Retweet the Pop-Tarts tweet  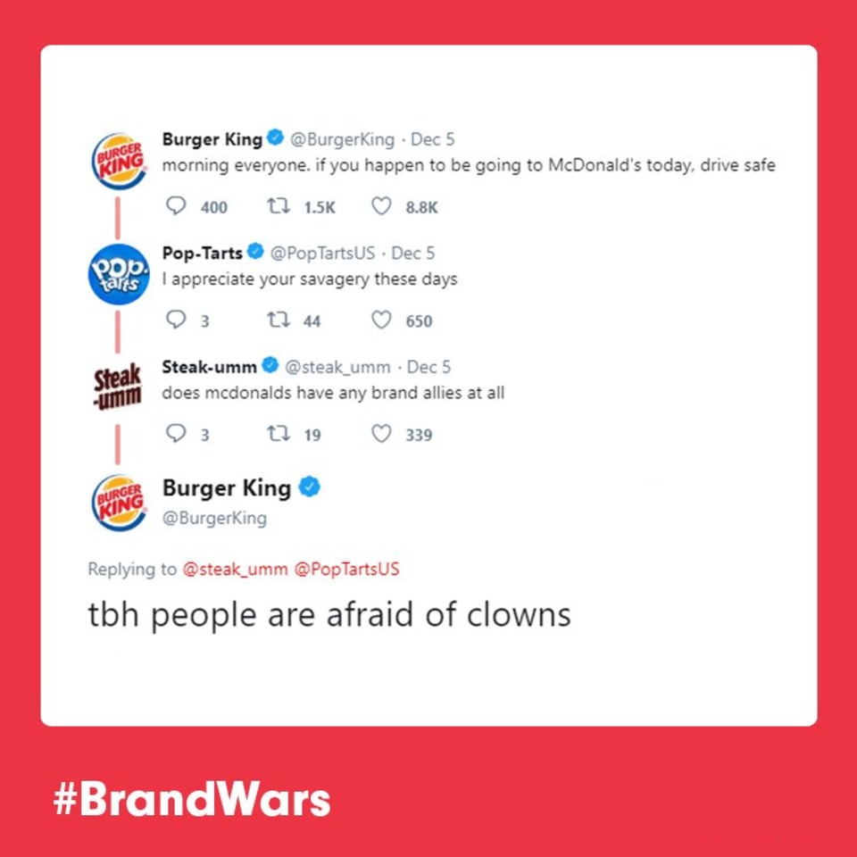[x=279, y=320]
